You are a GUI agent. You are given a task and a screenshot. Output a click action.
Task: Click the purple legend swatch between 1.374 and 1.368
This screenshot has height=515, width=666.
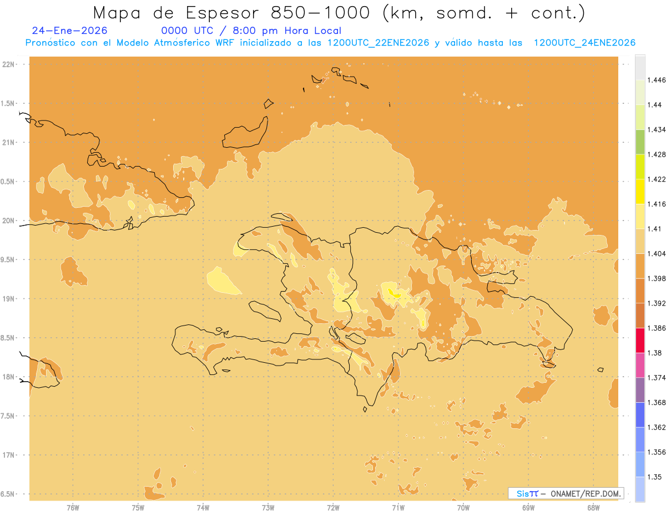click(640, 390)
